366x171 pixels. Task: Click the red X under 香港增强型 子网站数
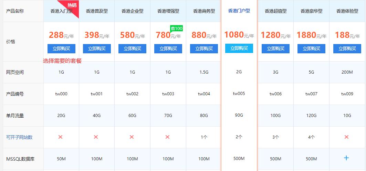[167, 137]
